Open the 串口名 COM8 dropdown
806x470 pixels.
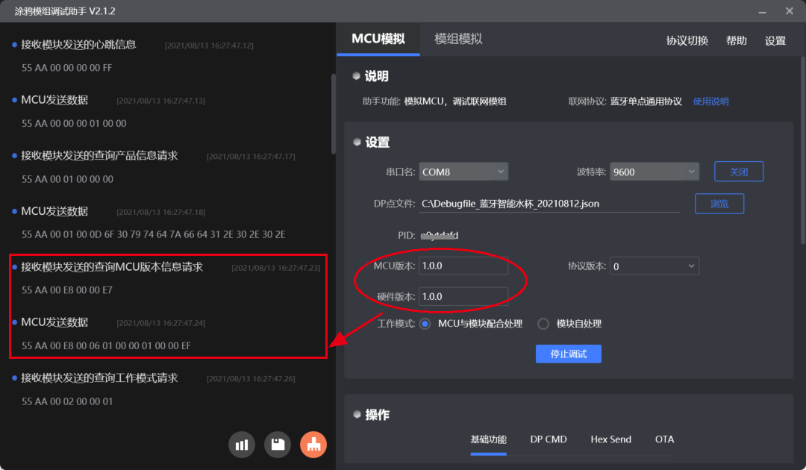[x=463, y=172]
